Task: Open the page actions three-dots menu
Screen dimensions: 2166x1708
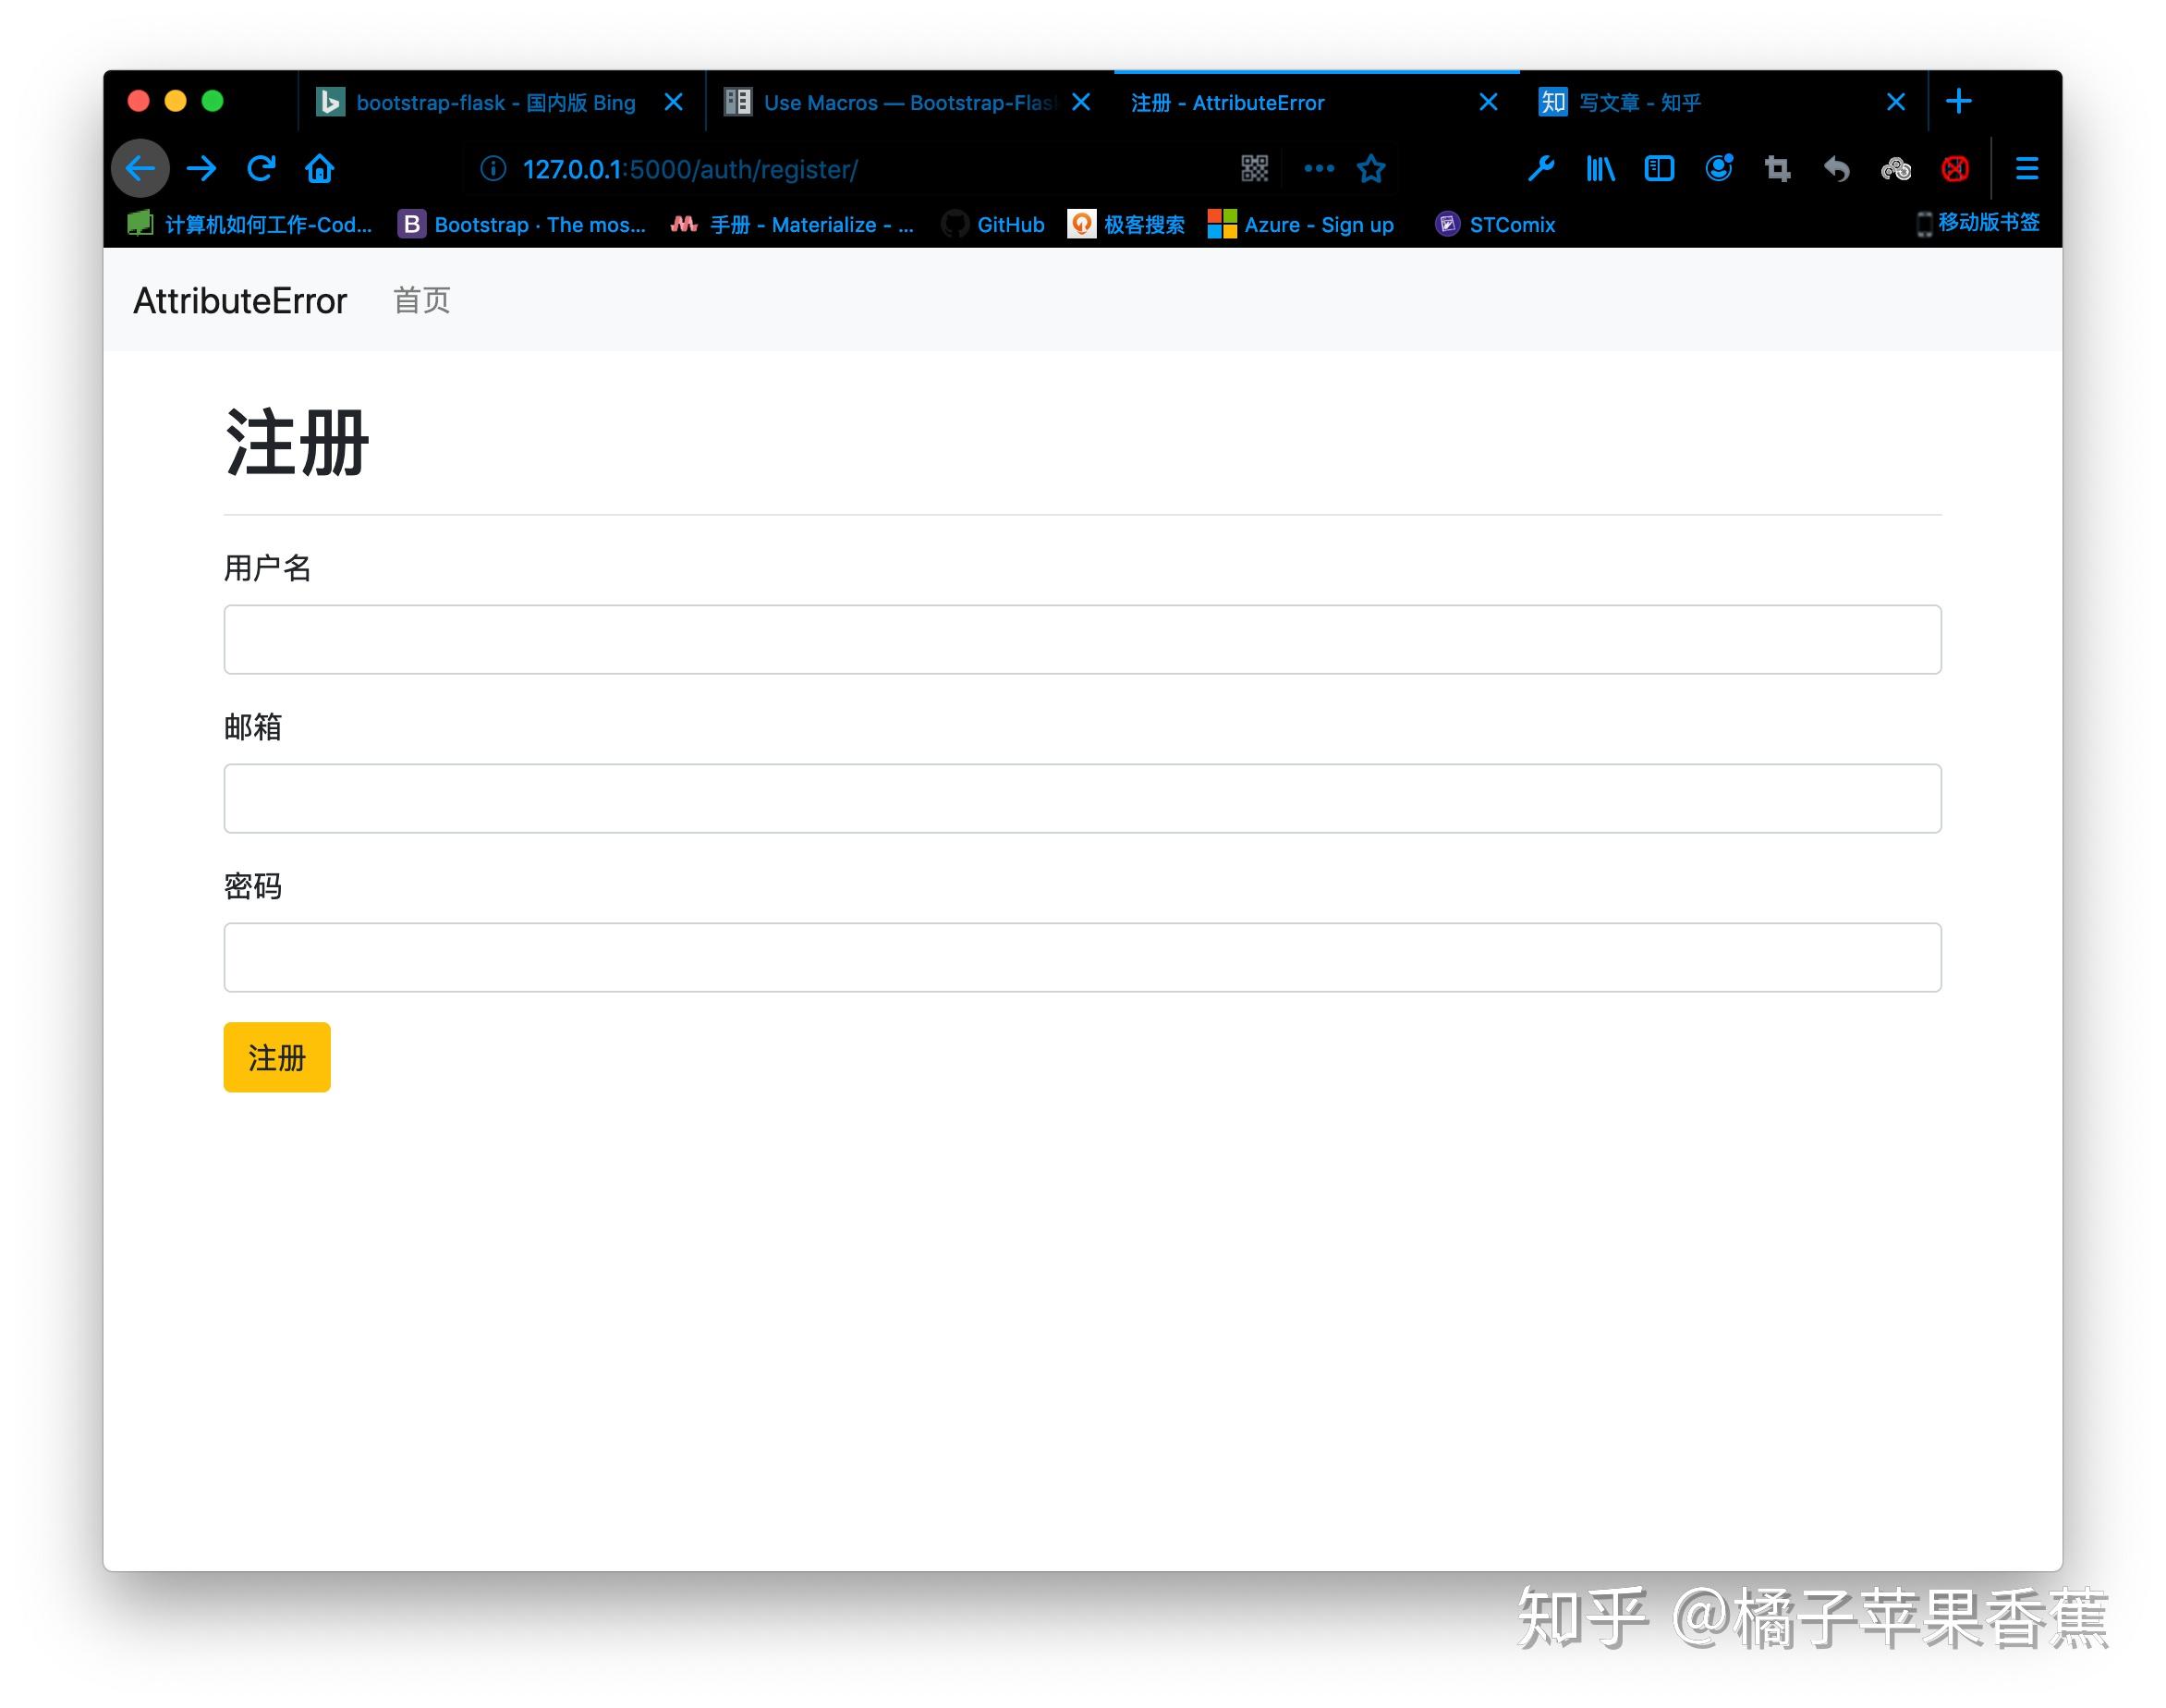Action: pos(1320,169)
